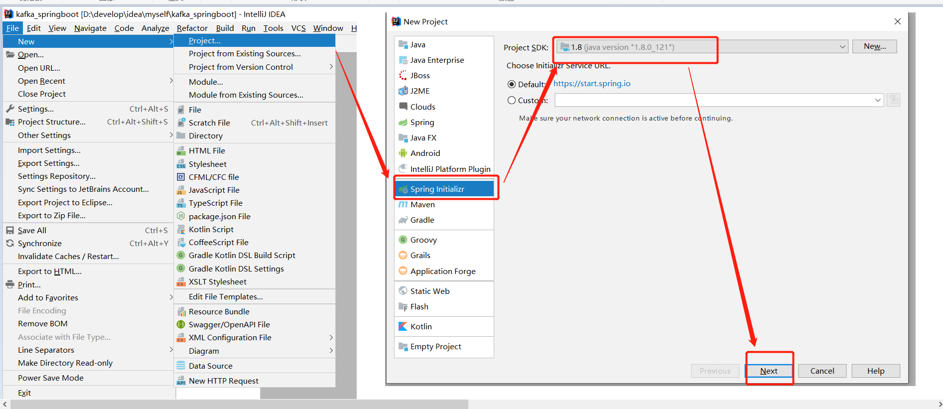Open the Navigate menu
This screenshot has width=943, height=409.
click(x=90, y=28)
